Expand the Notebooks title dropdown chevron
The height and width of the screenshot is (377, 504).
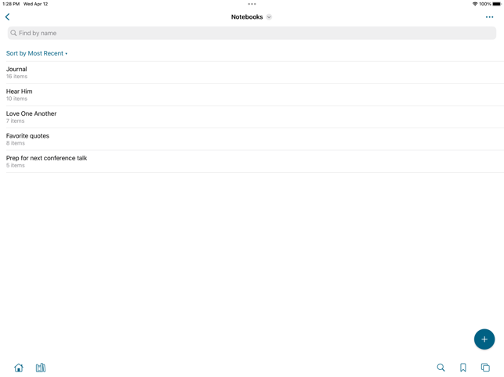(269, 17)
